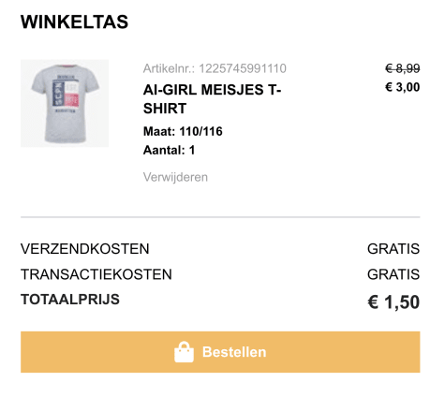Screen dimensions: 445x397
Task: Click the TOTAALPRIJS label
Action: click(70, 300)
